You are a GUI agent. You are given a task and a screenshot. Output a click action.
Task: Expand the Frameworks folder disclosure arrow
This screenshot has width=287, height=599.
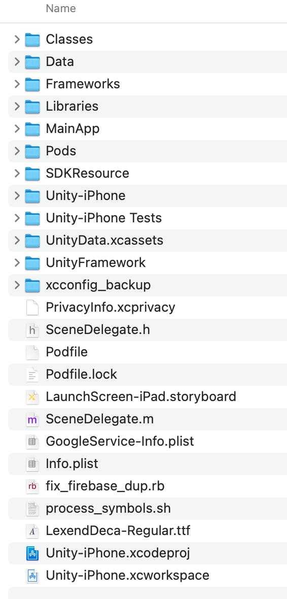17,84
